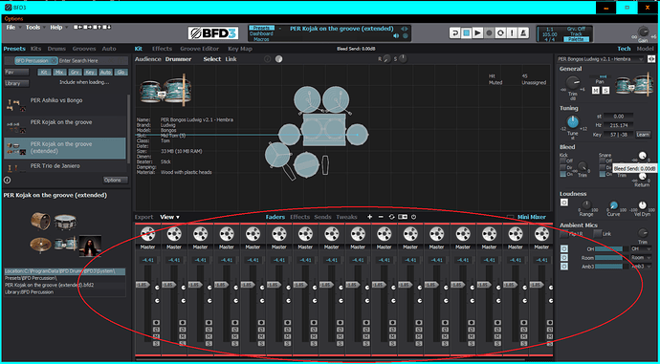Set Snare bleed to Off
This screenshot has width=660, height=364.
click(x=603, y=161)
